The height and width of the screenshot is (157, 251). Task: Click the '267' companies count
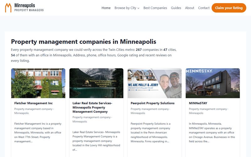(139, 50)
